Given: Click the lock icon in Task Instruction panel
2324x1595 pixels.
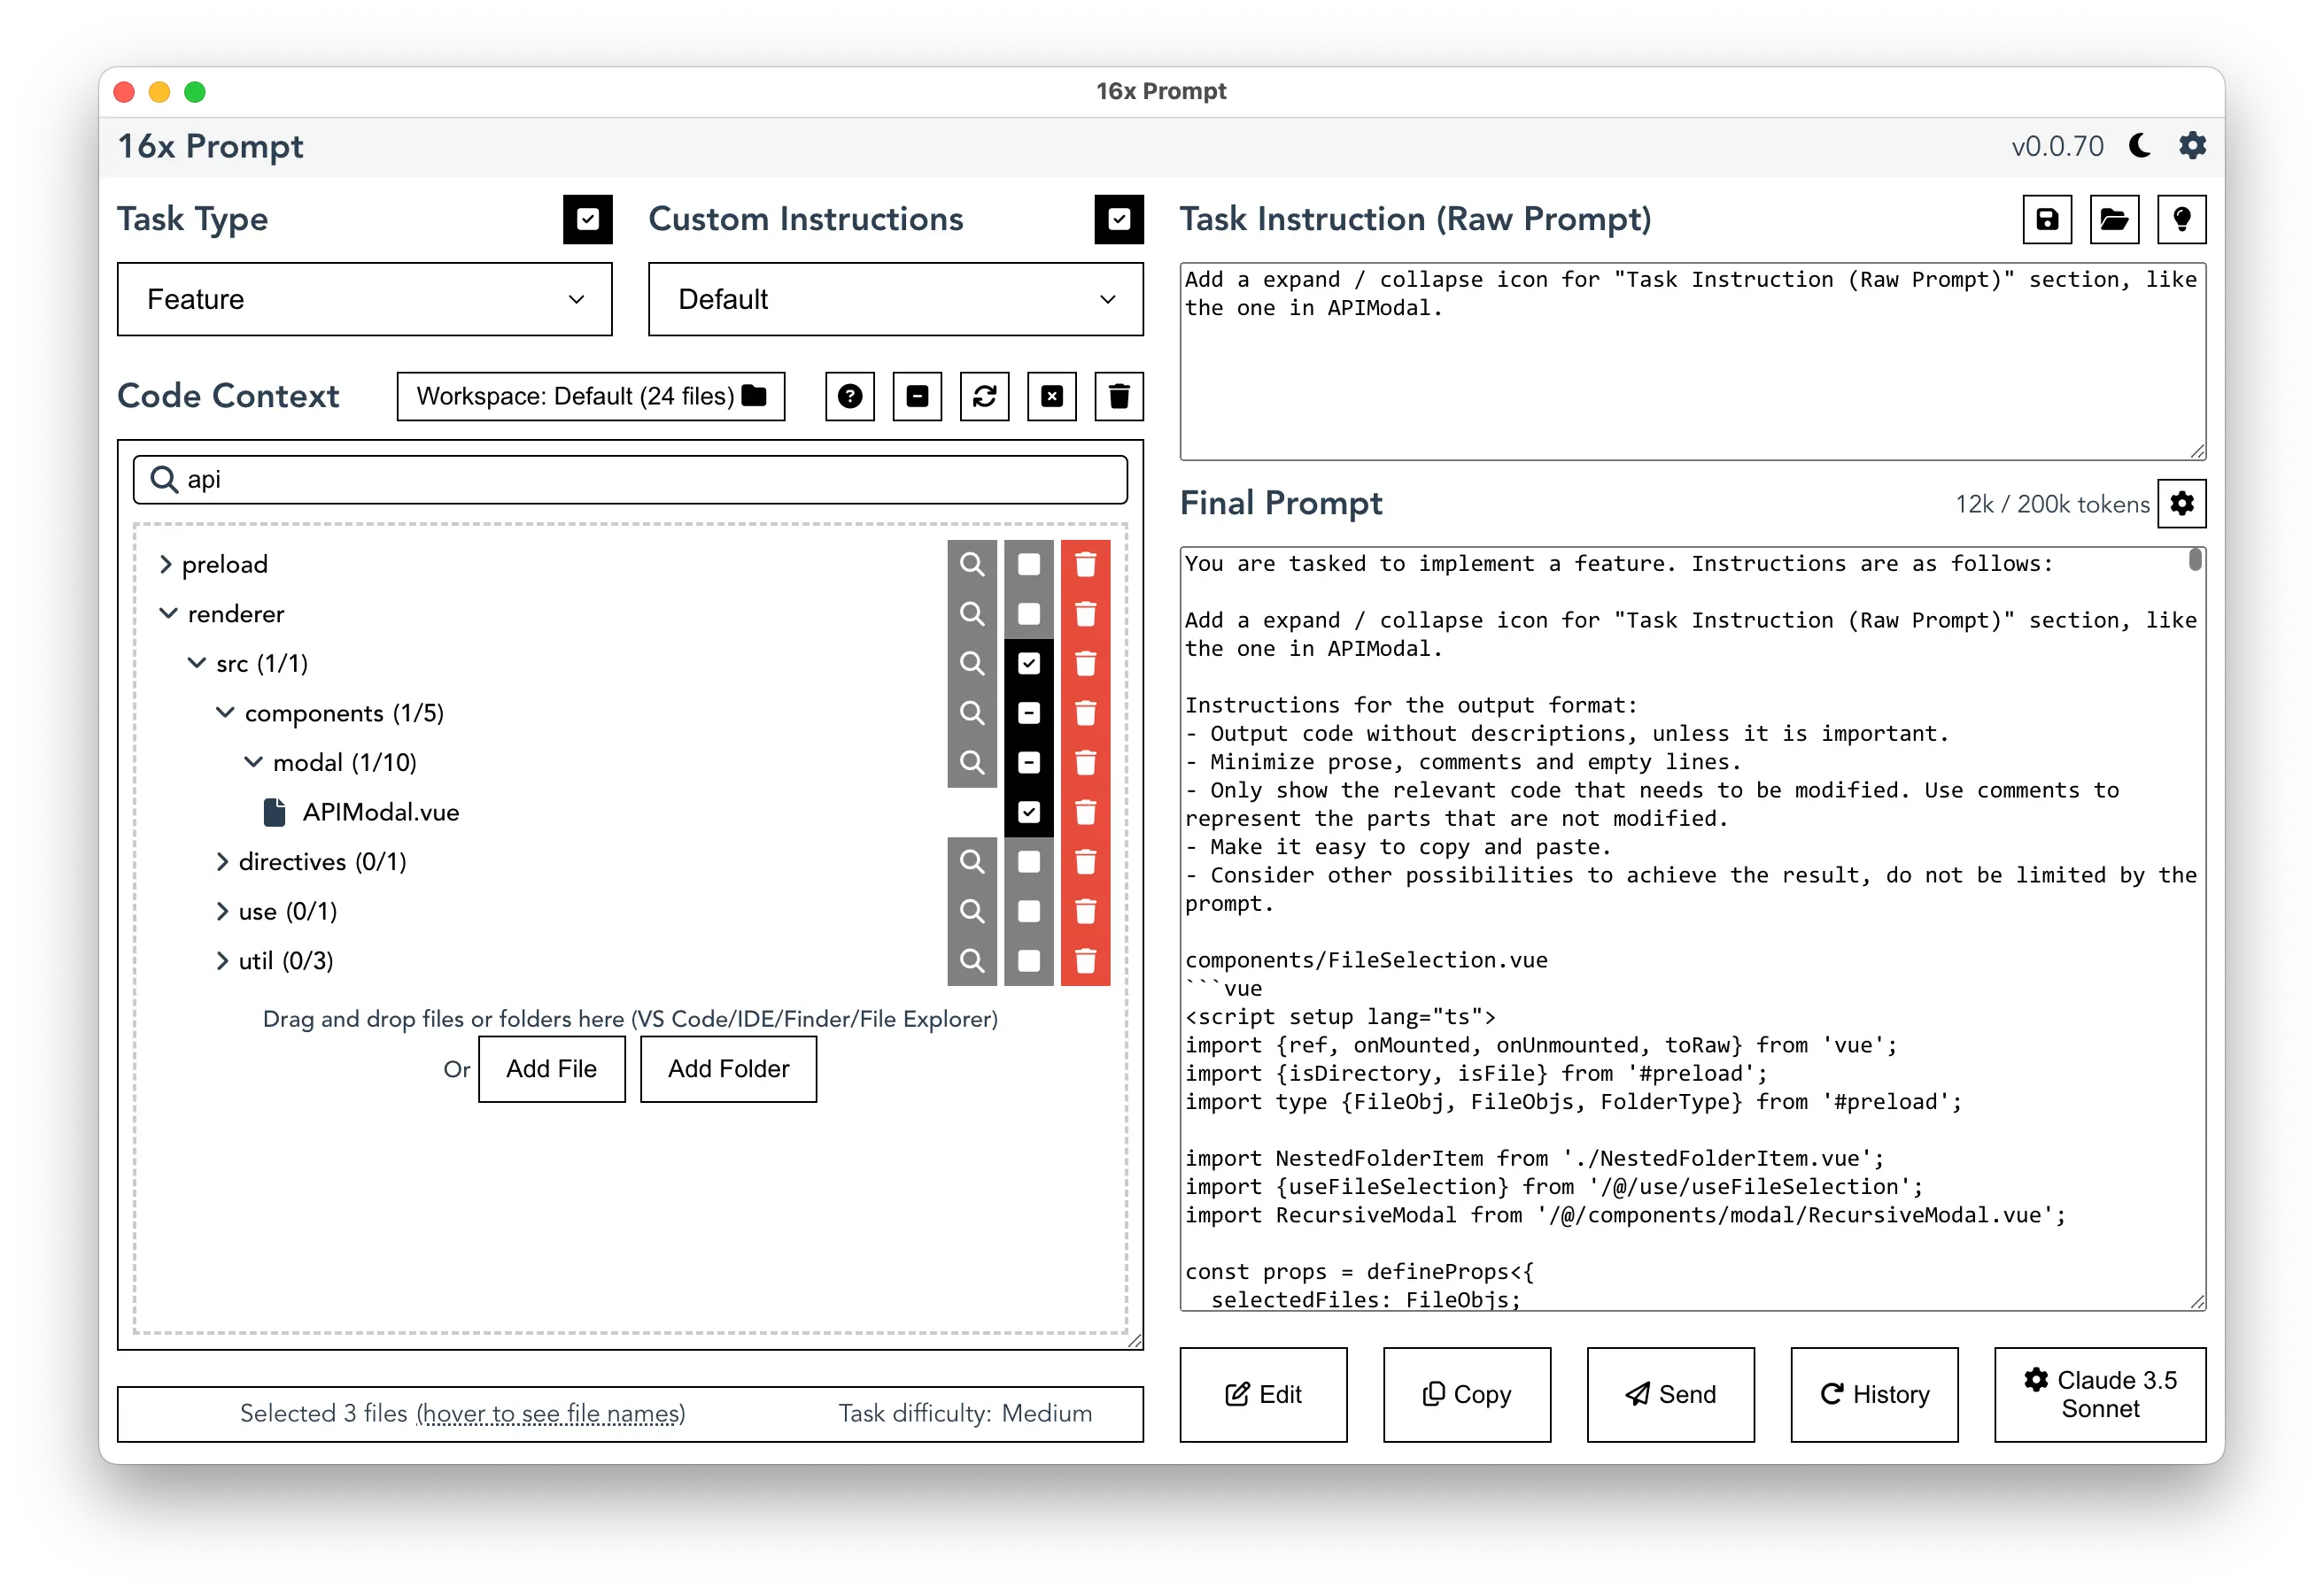Looking at the screenshot, I should 2049,219.
